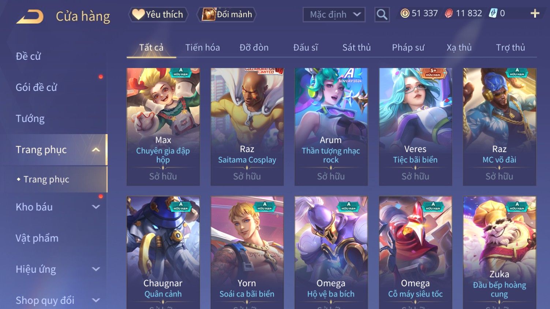This screenshot has width=550, height=309.
Task: Click the gold coin balance icon
Action: (405, 14)
